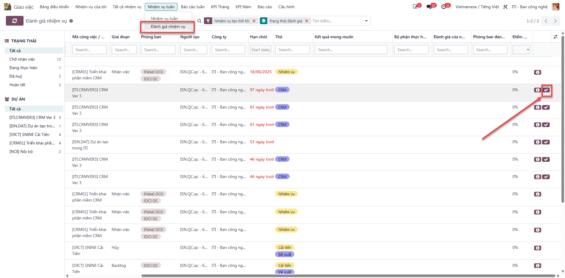Open the KPI Tháng menu
The width and height of the screenshot is (565, 278).
[x=220, y=7]
